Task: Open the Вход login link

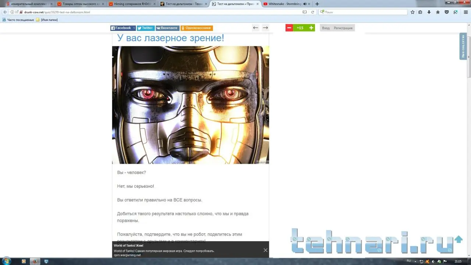Action: pos(326,28)
